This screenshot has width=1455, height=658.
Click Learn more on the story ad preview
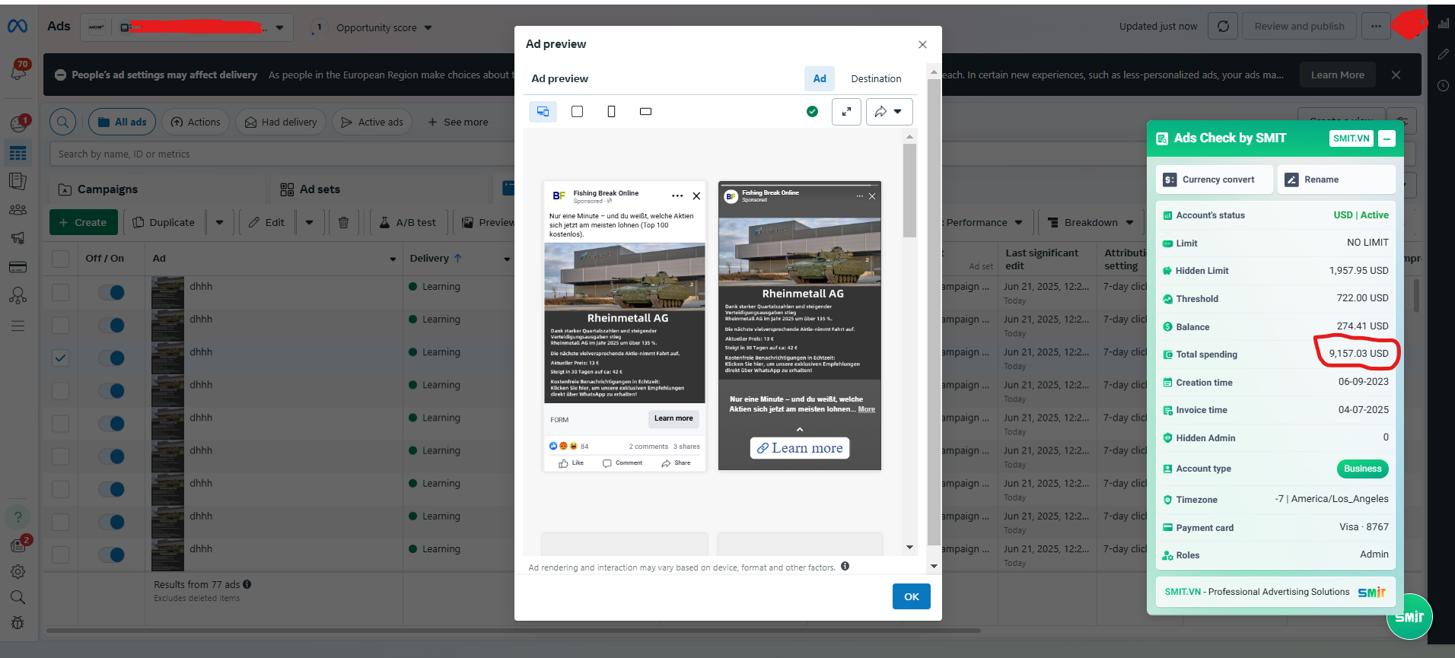[800, 448]
